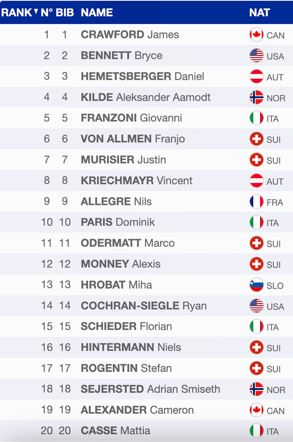Click the Norway flag next to SEJERSTED

click(x=256, y=389)
